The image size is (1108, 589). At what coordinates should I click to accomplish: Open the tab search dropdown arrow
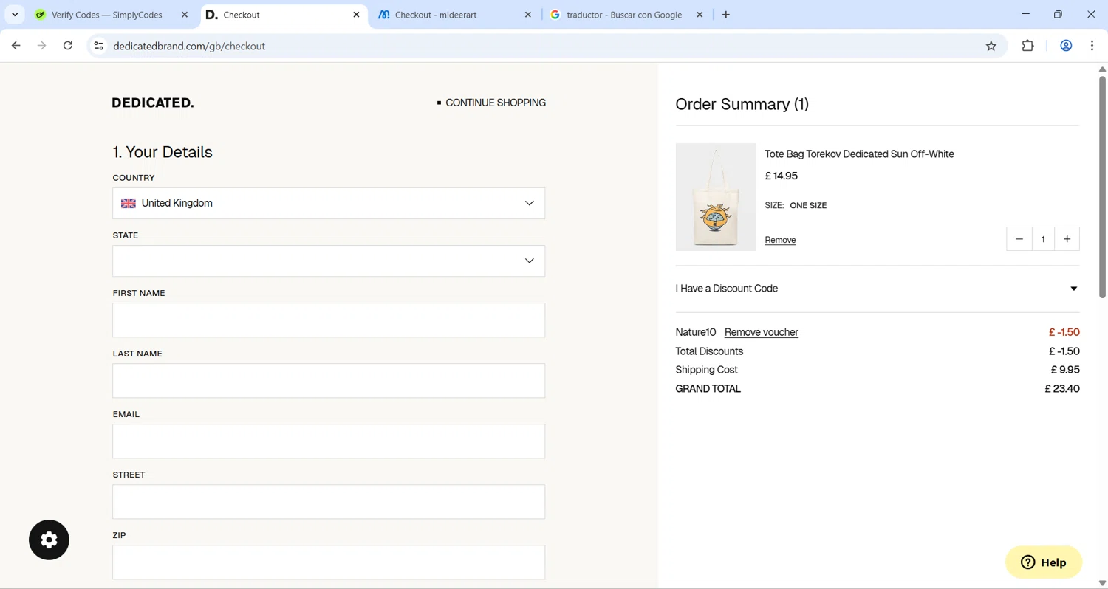click(15, 15)
